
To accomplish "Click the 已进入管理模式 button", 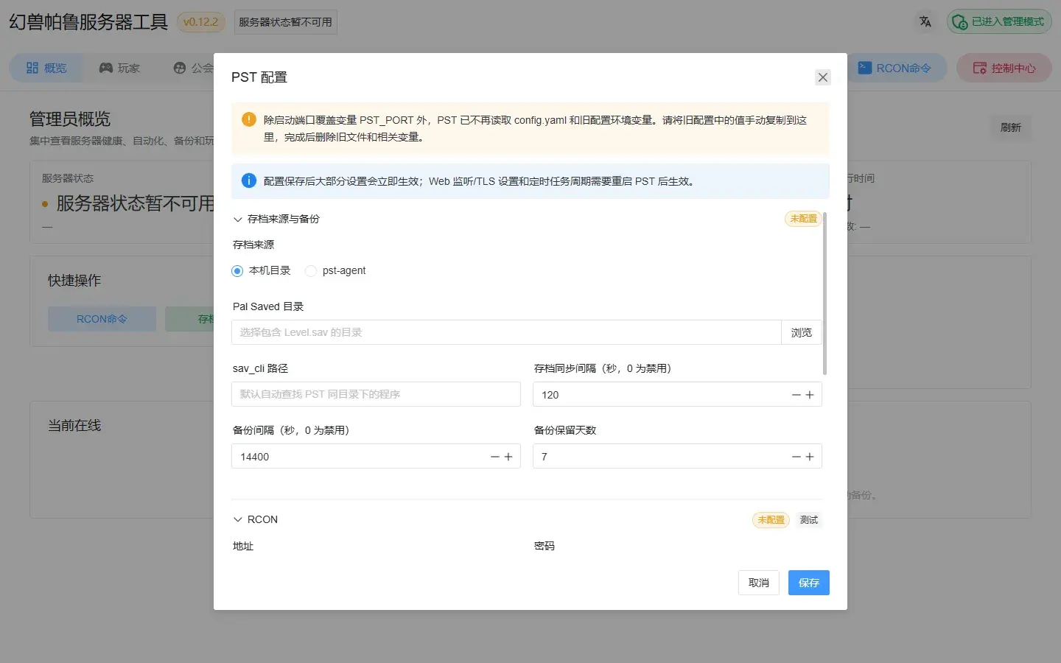I will click(x=999, y=22).
